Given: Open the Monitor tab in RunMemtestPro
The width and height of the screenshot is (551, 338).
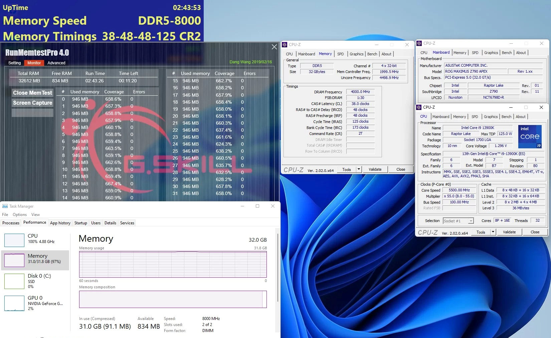Looking at the screenshot, I should 34,63.
